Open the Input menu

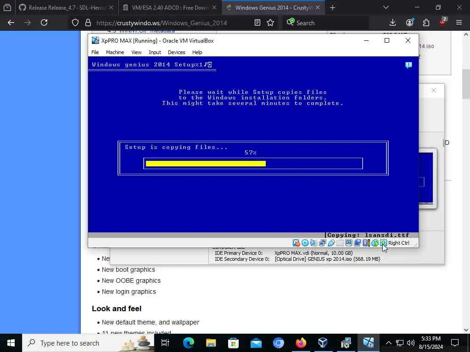click(x=155, y=52)
